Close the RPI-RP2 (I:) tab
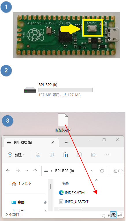Image resolution: width=126 pixels, height=221 pixels. (53, 142)
